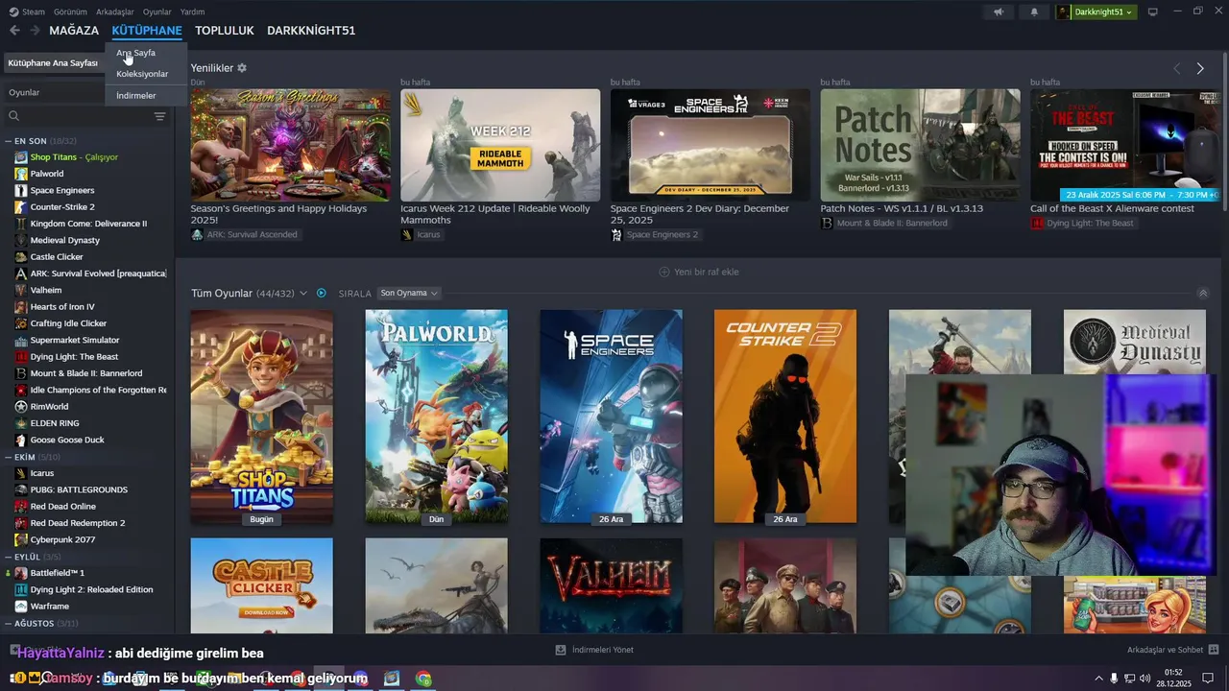Open the Yardım menu

(192, 12)
